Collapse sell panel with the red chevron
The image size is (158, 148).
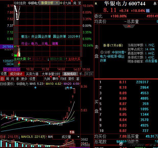[x=129, y=26]
